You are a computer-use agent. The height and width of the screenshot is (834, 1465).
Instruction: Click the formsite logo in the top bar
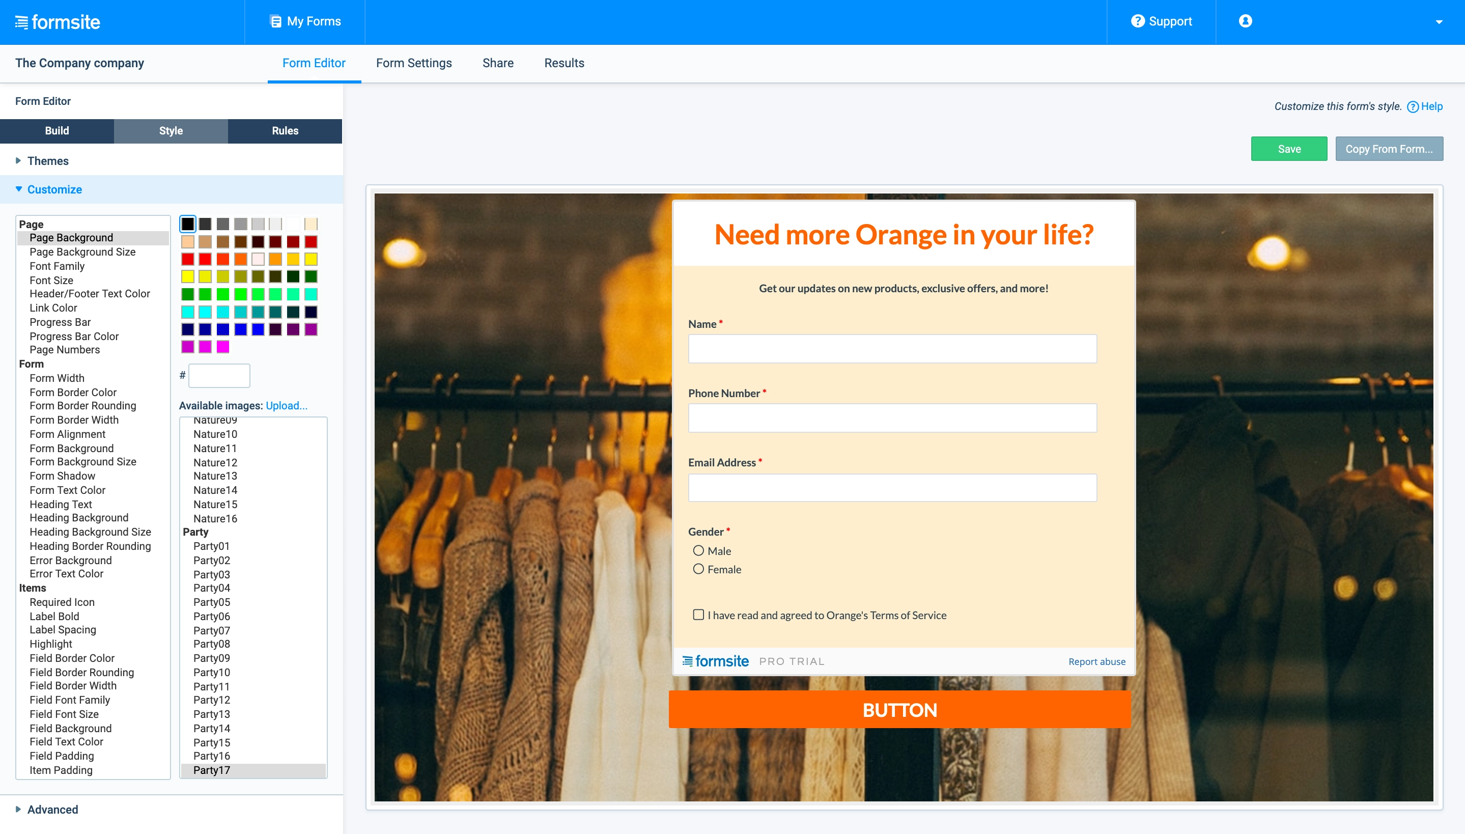coord(57,21)
